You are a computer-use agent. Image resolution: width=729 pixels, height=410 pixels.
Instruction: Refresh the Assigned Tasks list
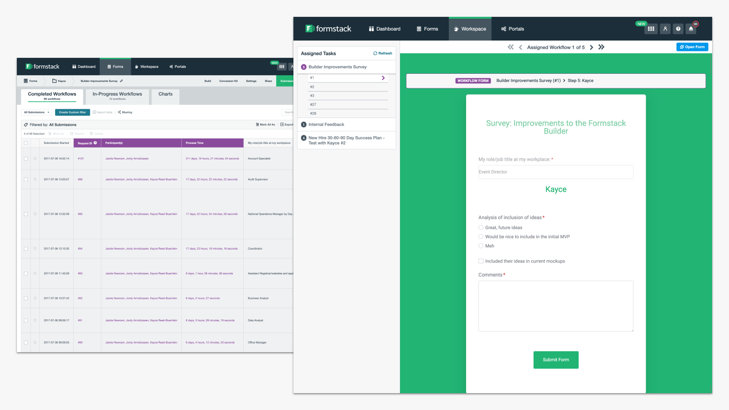[x=383, y=53]
